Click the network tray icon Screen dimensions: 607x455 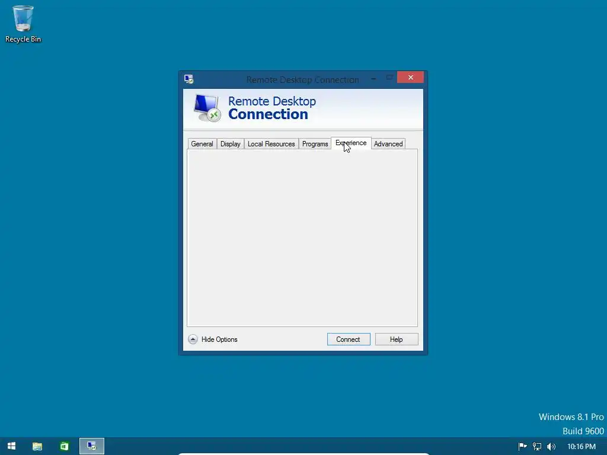coord(537,447)
